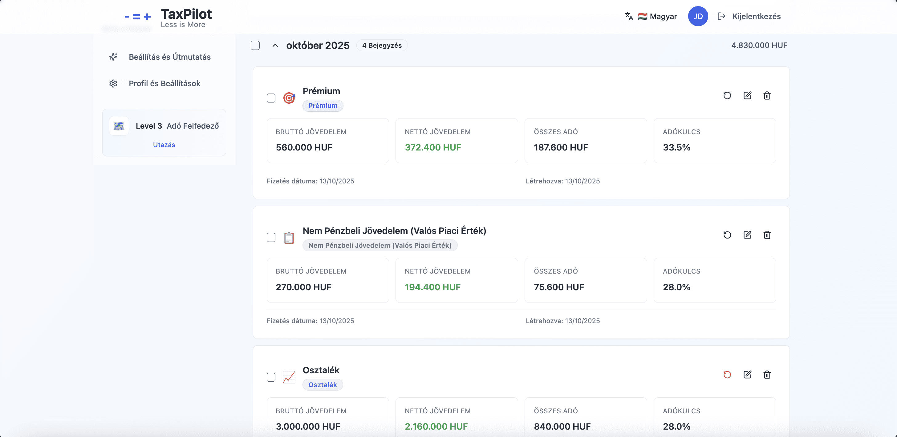The image size is (897, 437).
Task: Open Beállítás és Útmutatás in sidebar
Action: 169,57
